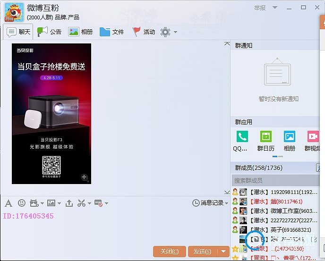Expand the 消息记录 history dropdown
Screen dimensions: 325x261
coord(226,203)
